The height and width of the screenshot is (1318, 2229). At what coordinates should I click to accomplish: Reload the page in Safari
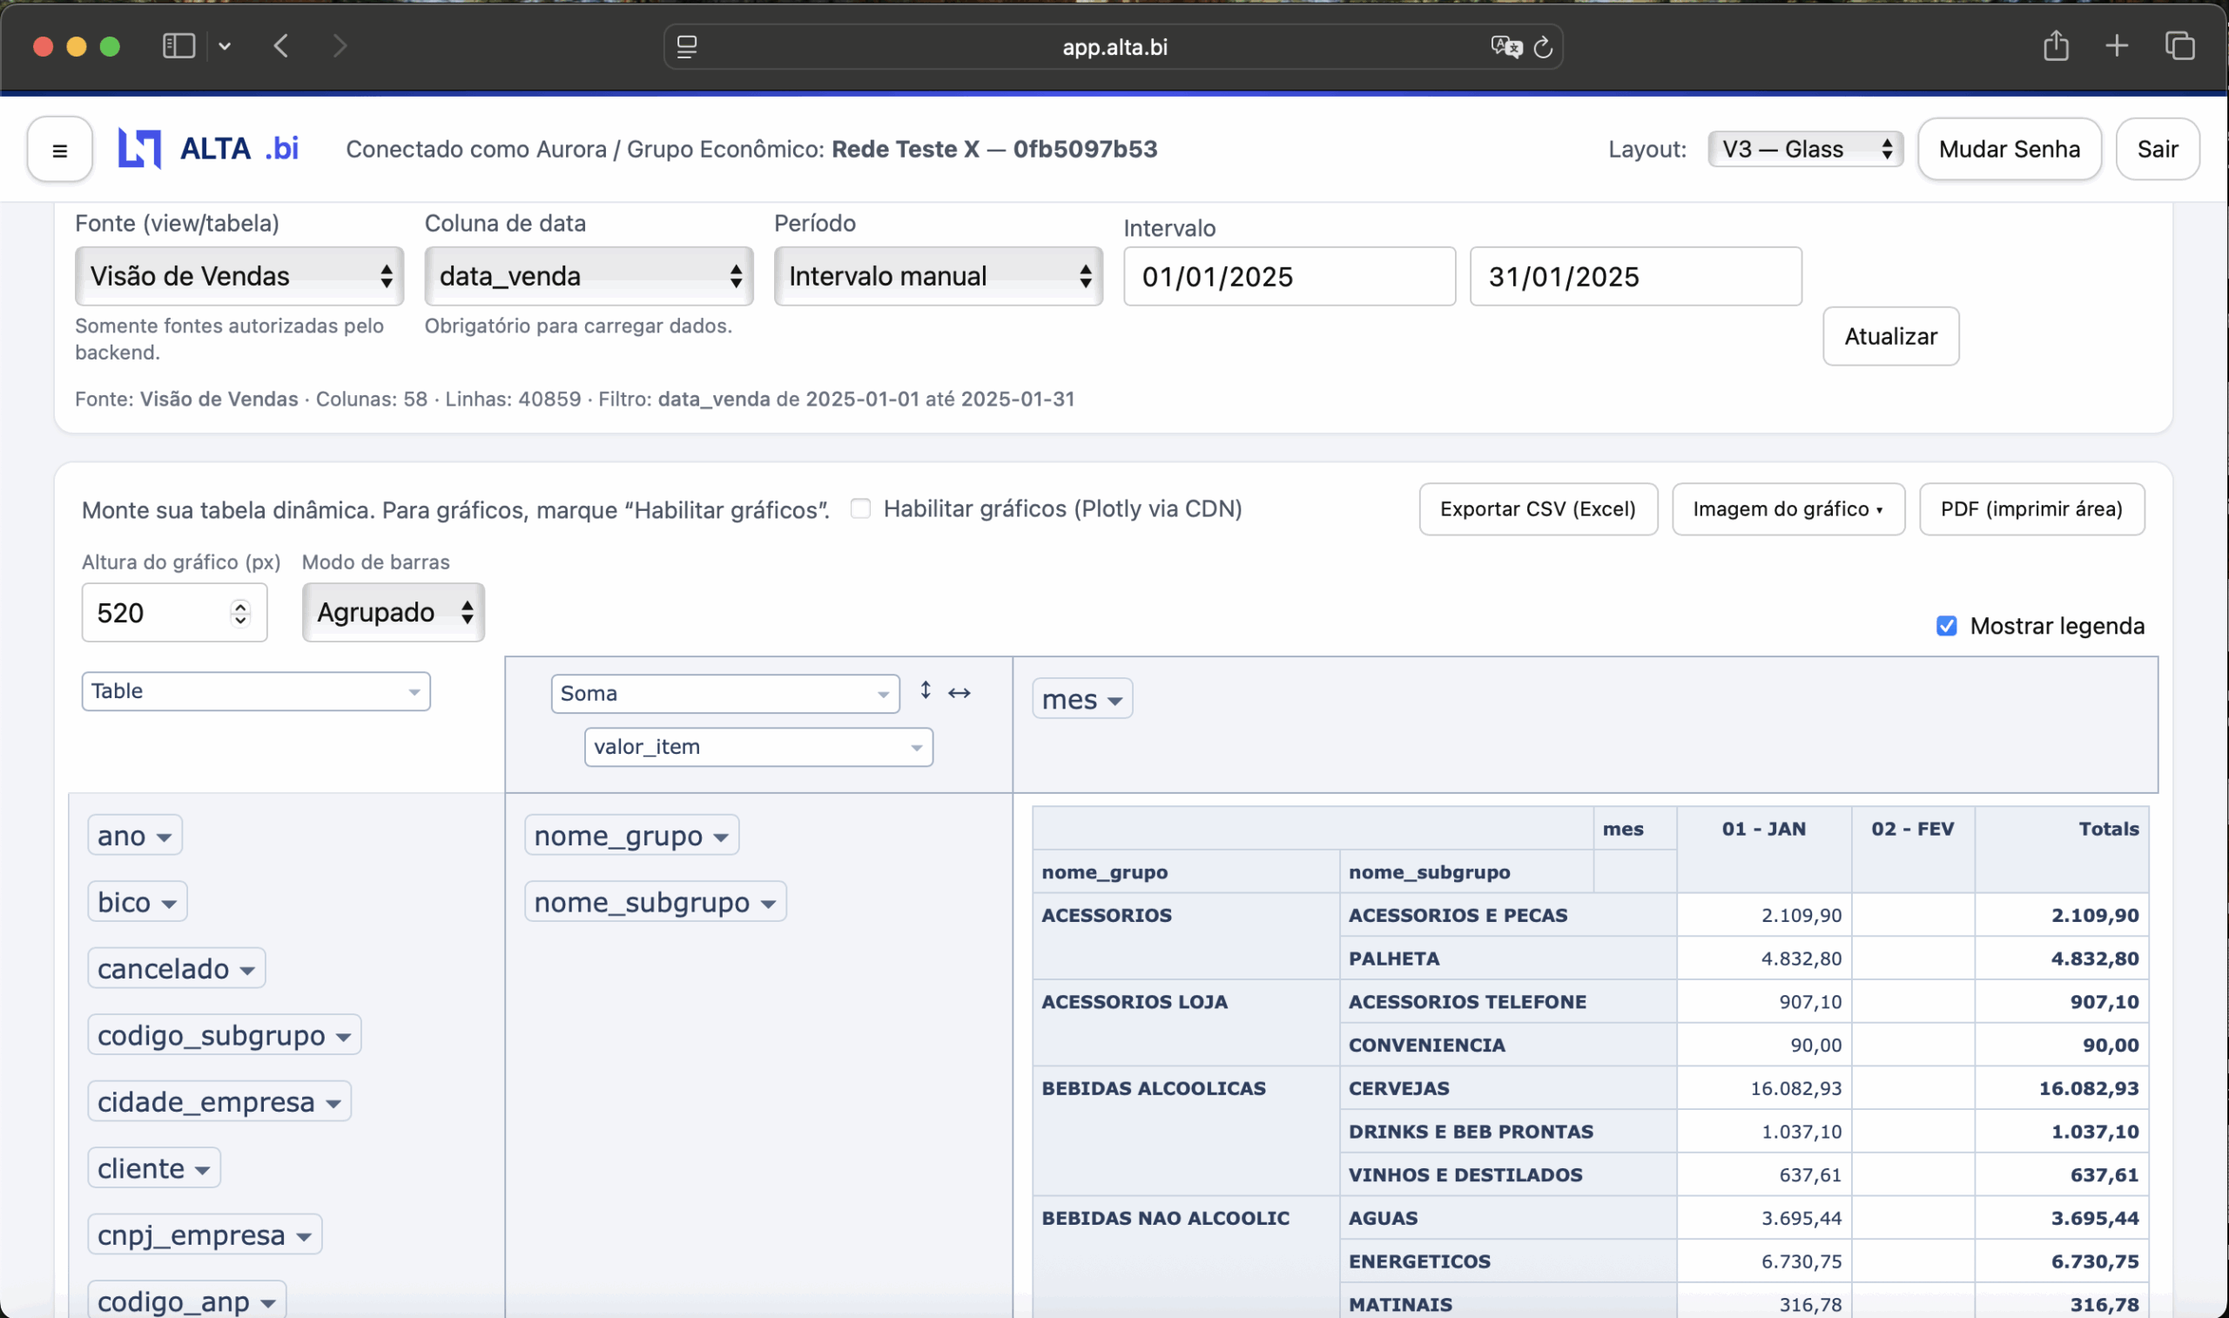tap(1544, 47)
